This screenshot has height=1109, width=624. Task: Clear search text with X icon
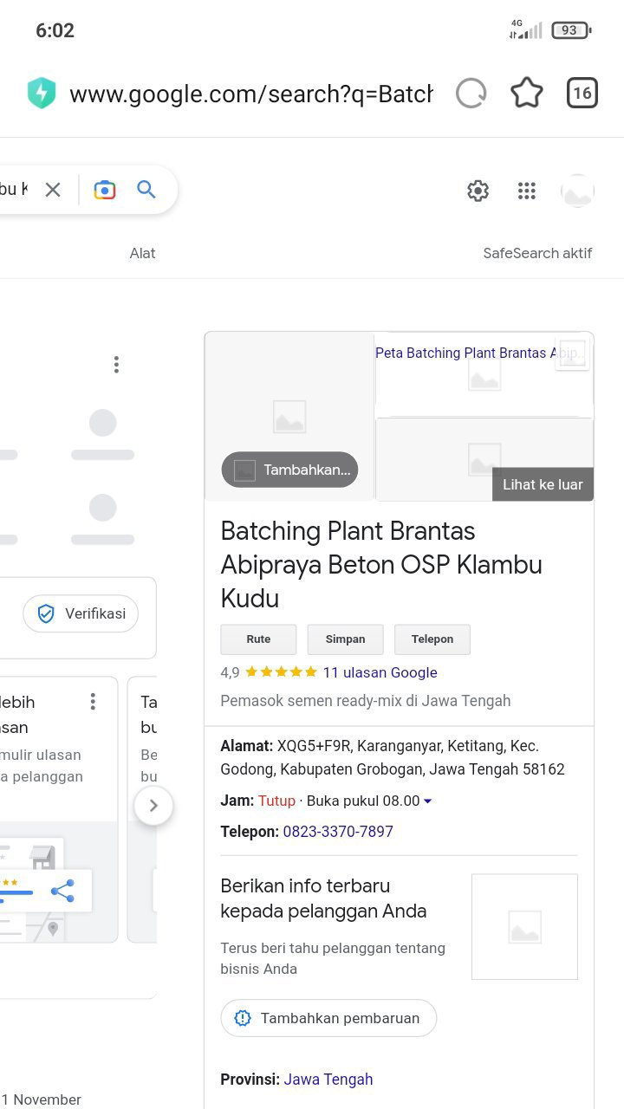(53, 190)
